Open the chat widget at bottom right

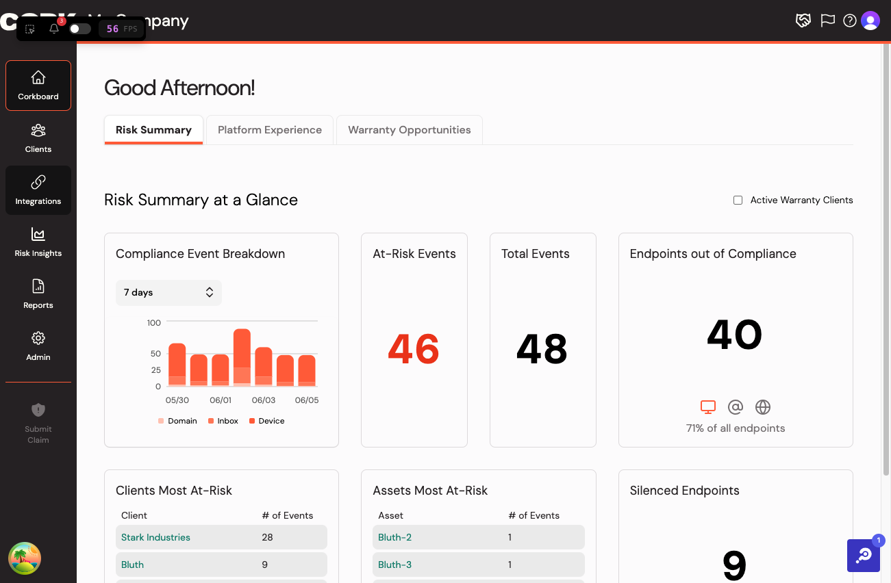864,555
